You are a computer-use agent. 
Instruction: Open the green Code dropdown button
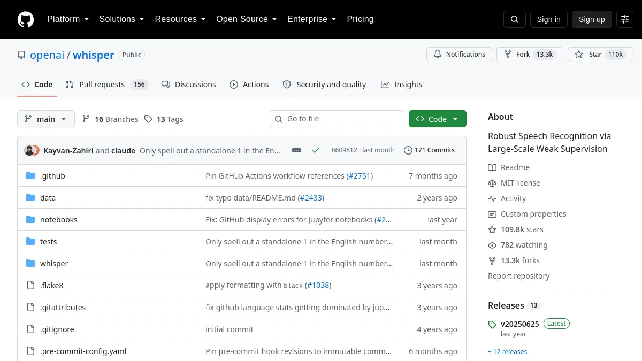(x=438, y=119)
